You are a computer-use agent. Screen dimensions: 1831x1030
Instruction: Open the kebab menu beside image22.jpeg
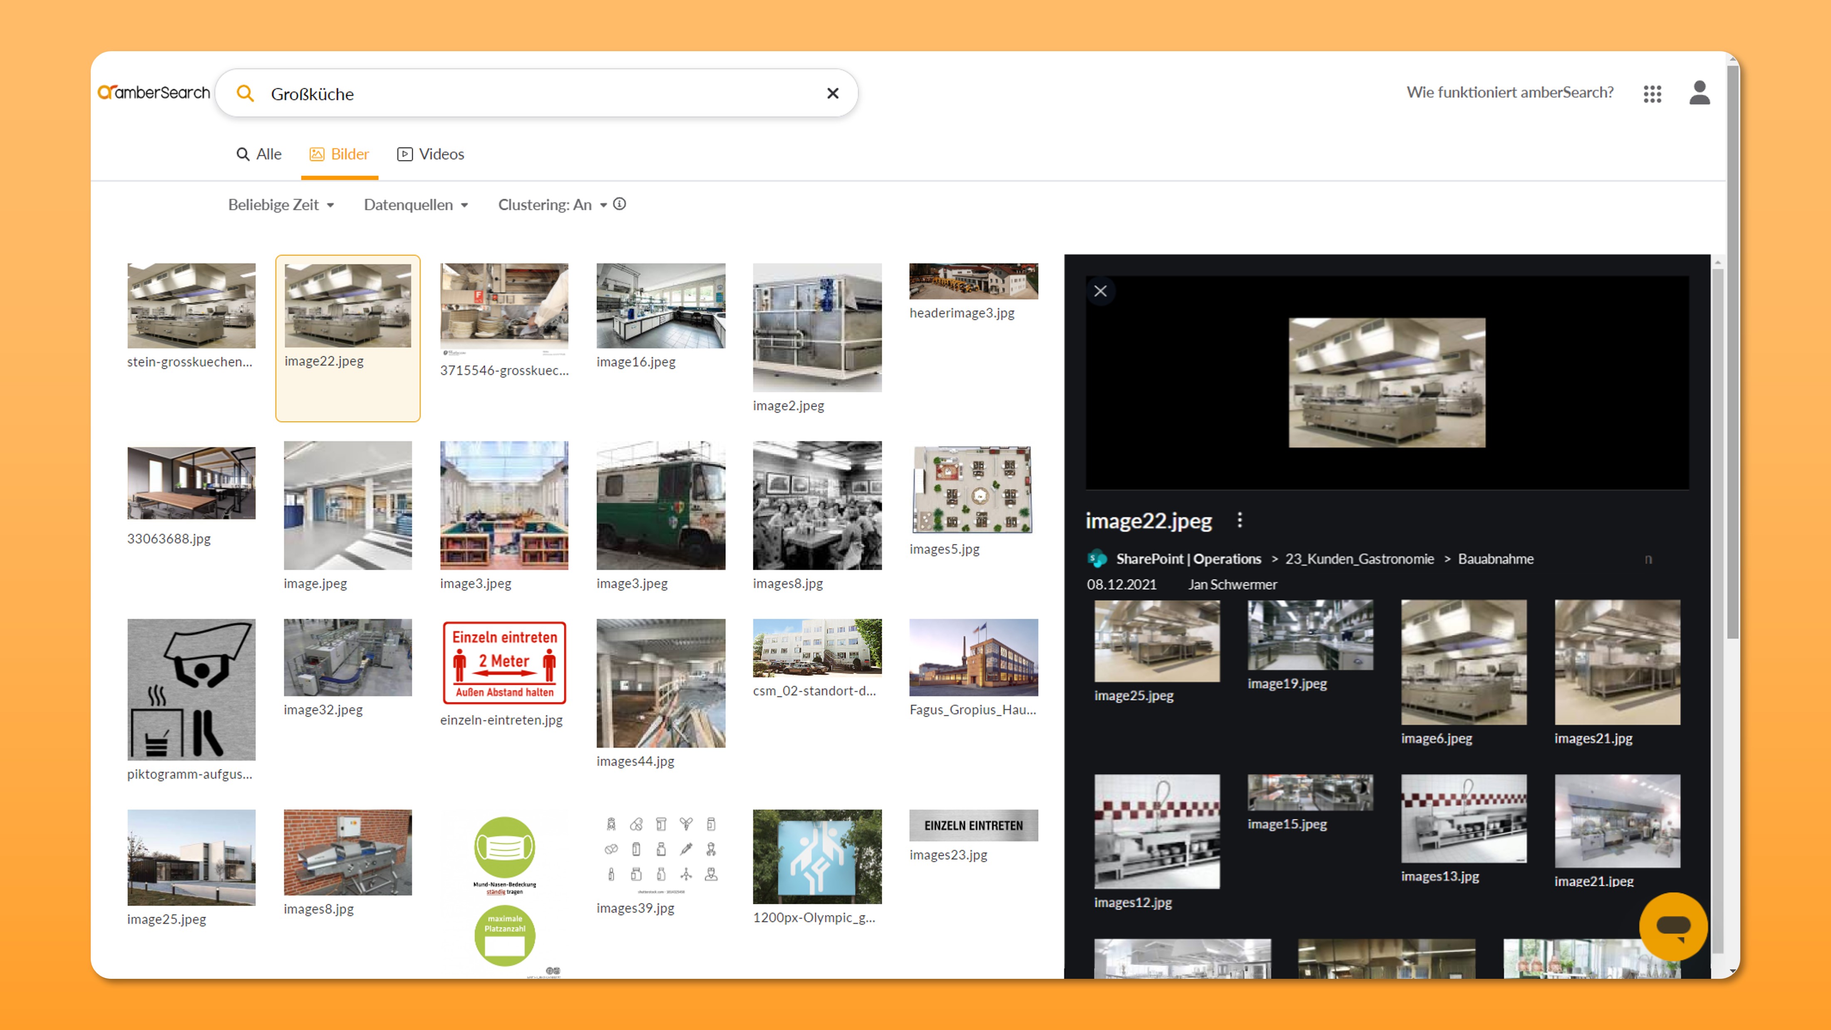pos(1241,521)
